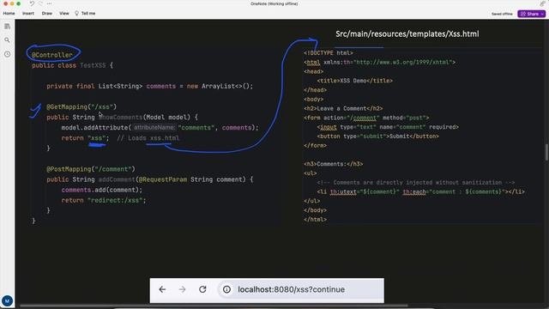Click the @Controller annotation text

pos(52,55)
